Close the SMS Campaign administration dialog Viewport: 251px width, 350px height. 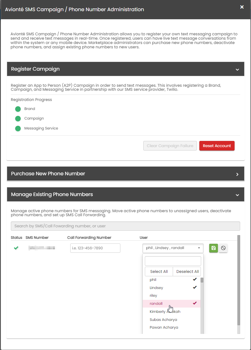(242, 7)
